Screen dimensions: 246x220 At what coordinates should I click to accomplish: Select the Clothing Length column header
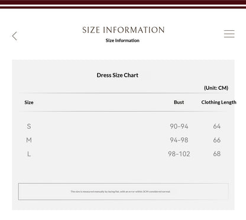click(219, 102)
